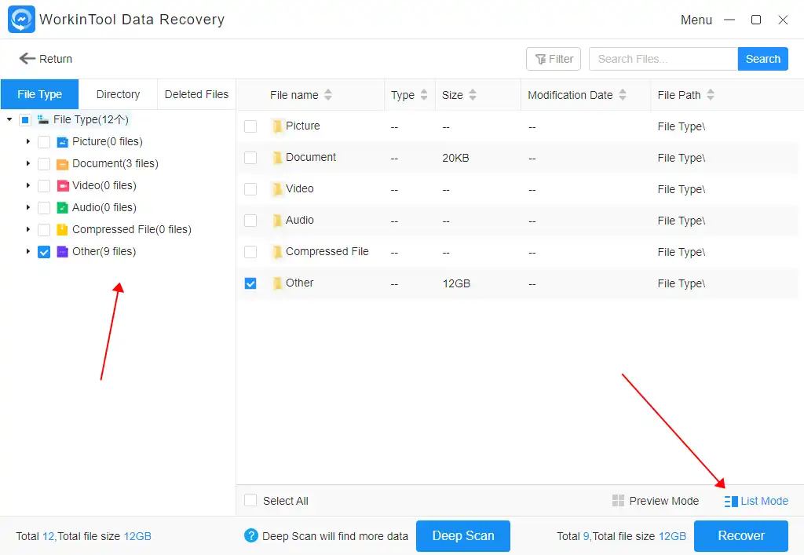804x555 pixels.
Task: Sort by File Path arrows
Action: (710, 95)
